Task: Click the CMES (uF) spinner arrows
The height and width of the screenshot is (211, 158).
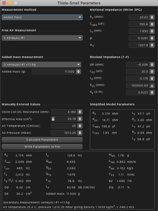Action: (152, 24)
